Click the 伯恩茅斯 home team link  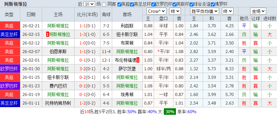coord(58,52)
